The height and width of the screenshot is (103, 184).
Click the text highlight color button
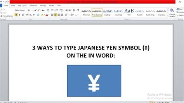tap(42, 15)
